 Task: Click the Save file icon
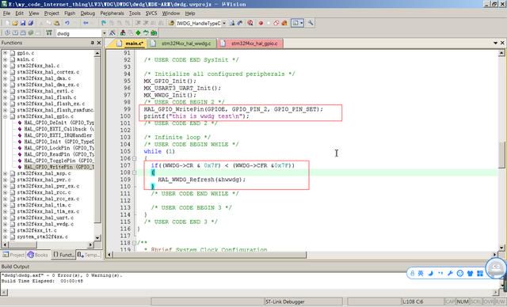pos(23,23)
